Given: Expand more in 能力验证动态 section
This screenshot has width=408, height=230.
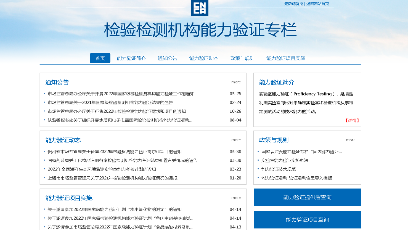Looking at the screenshot, I should (x=236, y=140).
